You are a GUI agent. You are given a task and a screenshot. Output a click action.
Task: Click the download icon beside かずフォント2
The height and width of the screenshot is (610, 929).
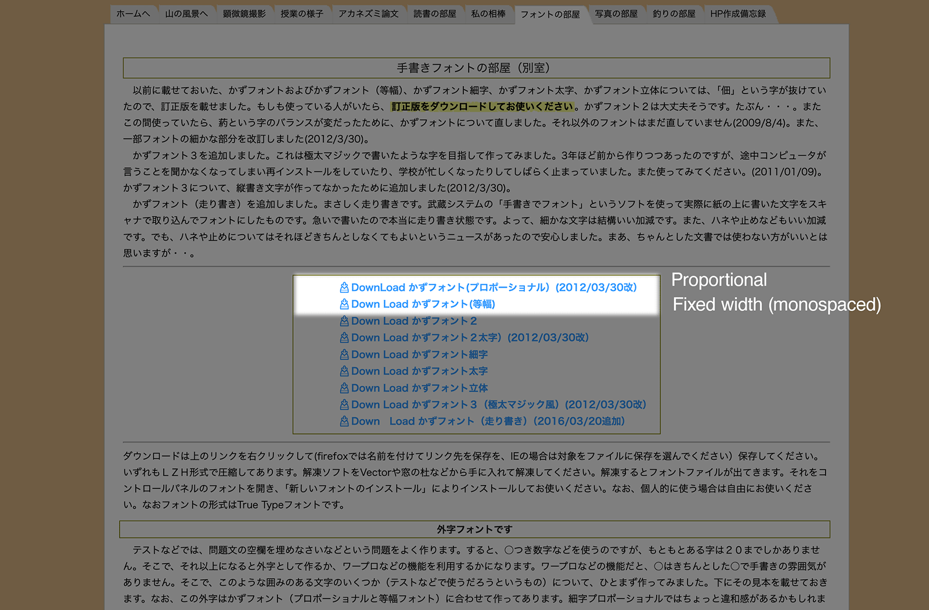tap(343, 320)
